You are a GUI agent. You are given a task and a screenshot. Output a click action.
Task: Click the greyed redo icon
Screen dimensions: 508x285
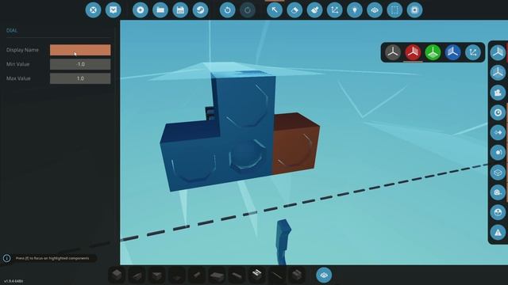[x=248, y=10]
